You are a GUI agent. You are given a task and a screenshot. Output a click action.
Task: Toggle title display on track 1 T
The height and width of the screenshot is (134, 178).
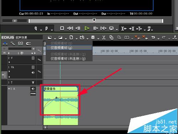[x=33, y=83]
